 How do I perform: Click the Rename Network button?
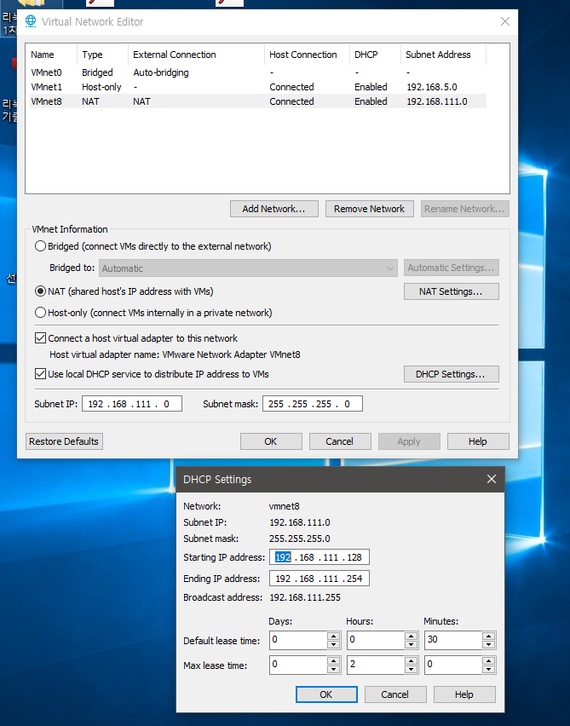coord(465,209)
